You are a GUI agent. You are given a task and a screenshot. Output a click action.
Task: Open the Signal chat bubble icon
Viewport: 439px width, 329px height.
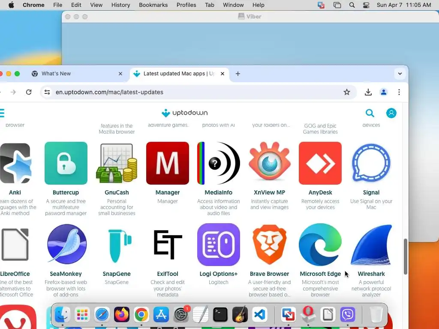pyautogui.click(x=371, y=163)
